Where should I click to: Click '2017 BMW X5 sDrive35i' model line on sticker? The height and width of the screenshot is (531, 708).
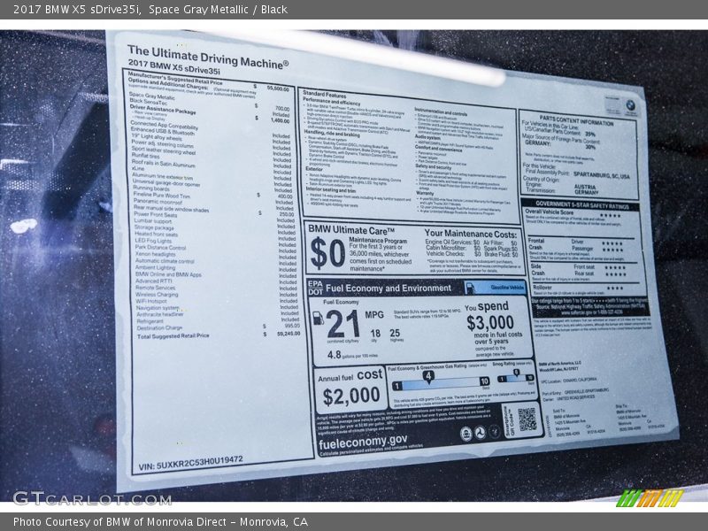click(173, 67)
